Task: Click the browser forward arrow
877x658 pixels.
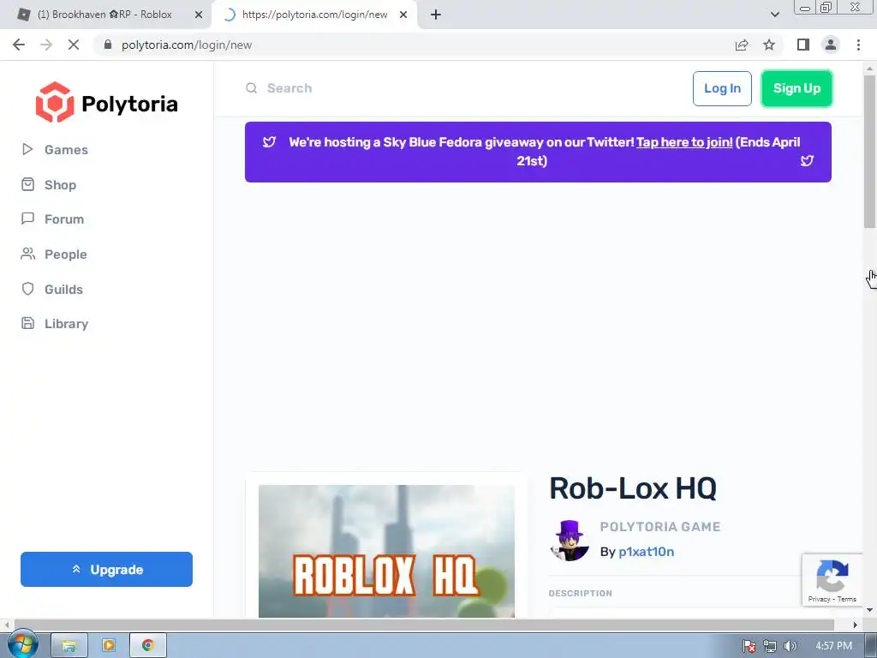Action: pyautogui.click(x=46, y=45)
